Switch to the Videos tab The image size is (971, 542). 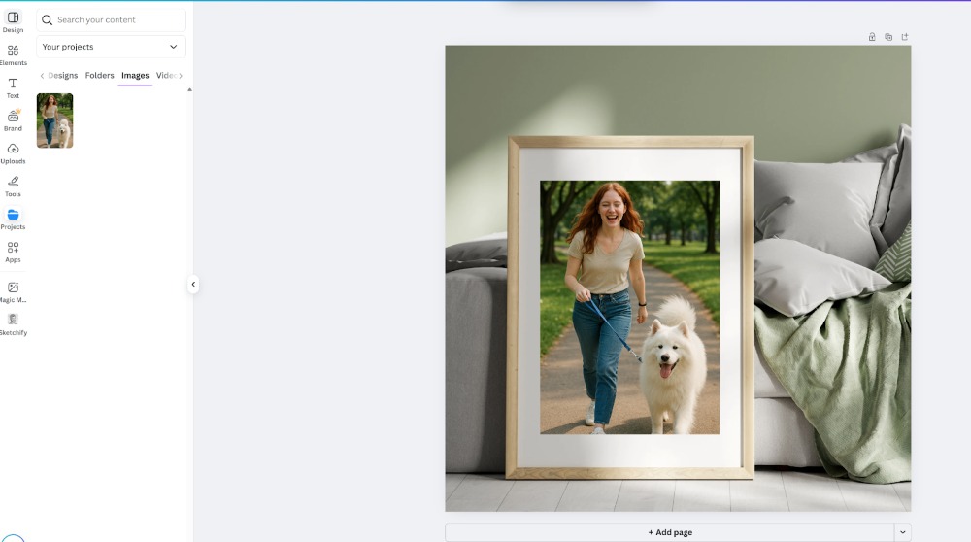point(166,75)
